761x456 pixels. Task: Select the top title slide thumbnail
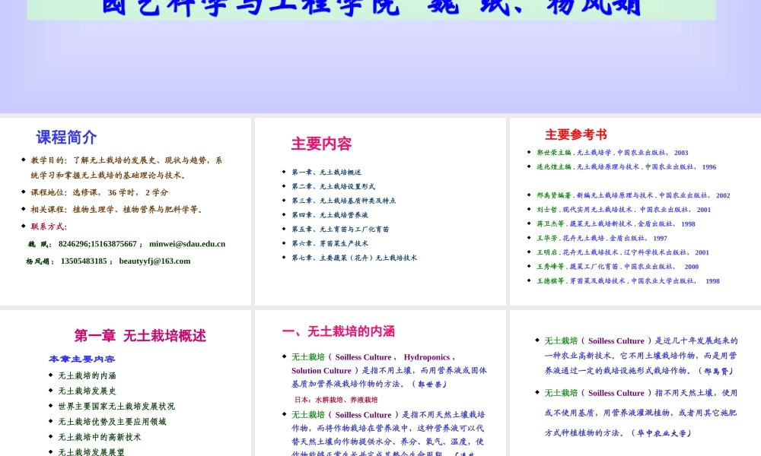click(x=380, y=53)
